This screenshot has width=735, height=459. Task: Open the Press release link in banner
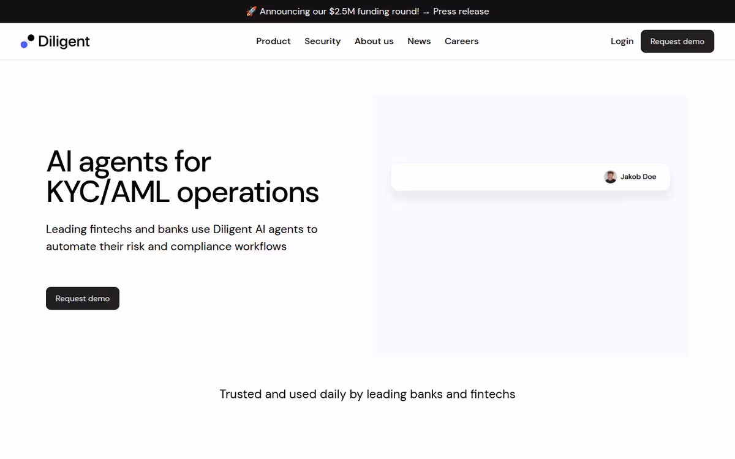[x=461, y=11]
